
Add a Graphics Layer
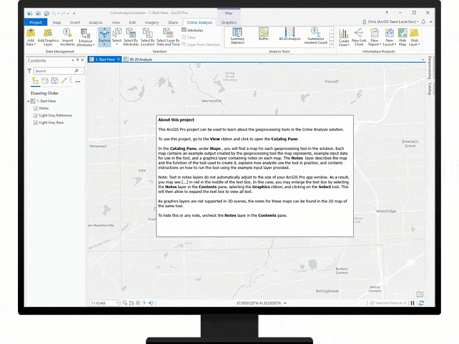(48, 37)
